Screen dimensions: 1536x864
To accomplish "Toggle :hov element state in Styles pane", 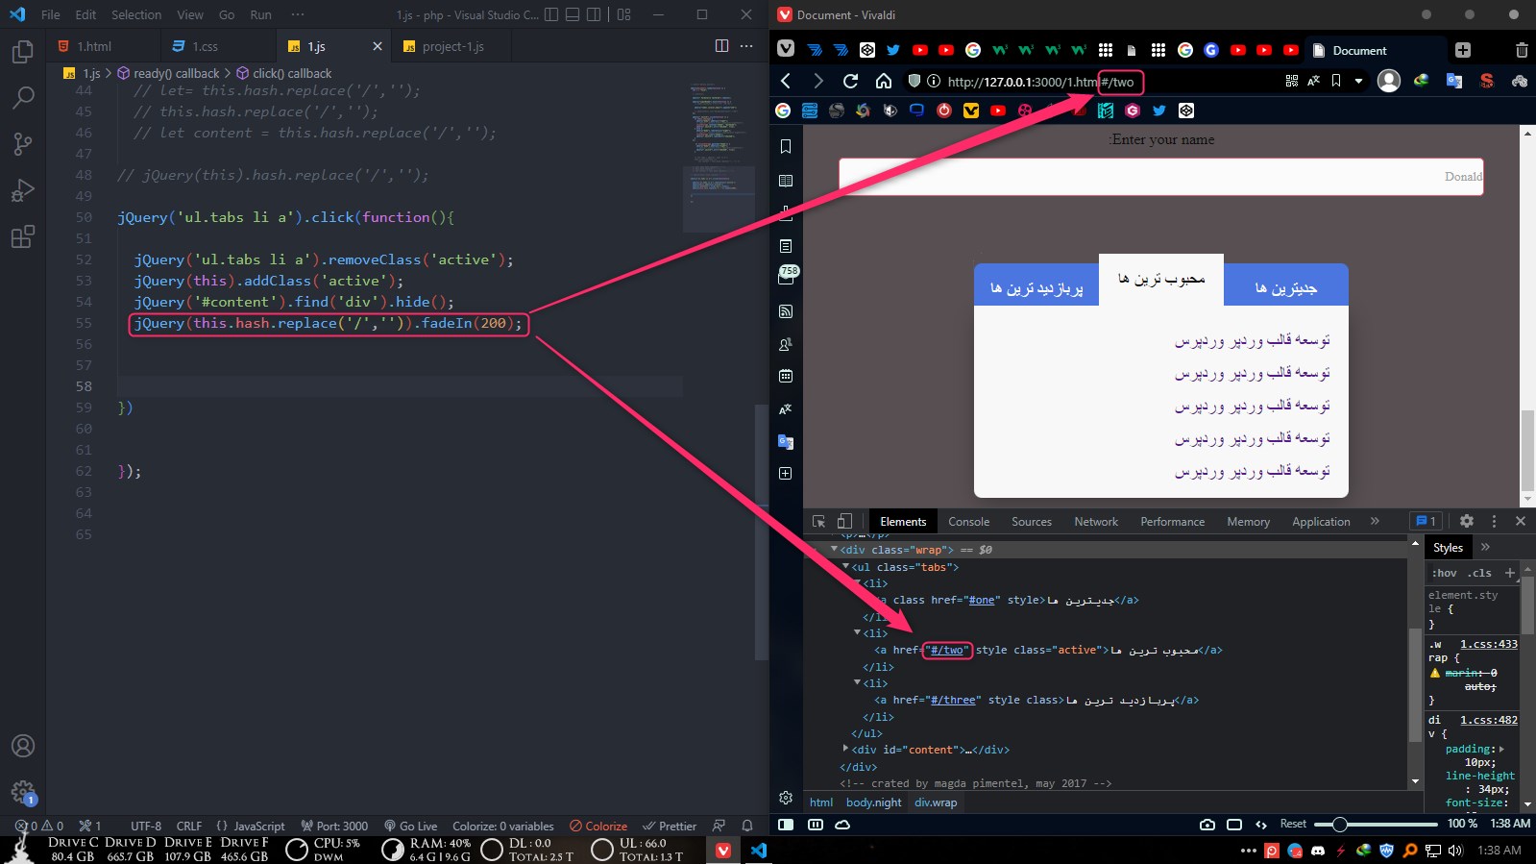I will click(x=1445, y=573).
